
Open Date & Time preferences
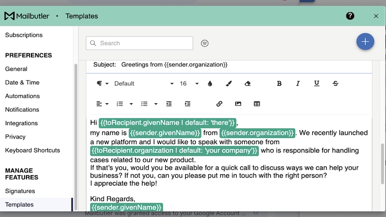[x=22, y=82]
